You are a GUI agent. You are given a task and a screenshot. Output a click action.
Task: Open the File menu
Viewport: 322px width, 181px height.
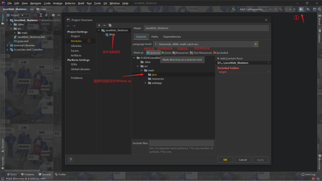tap(10, 3)
